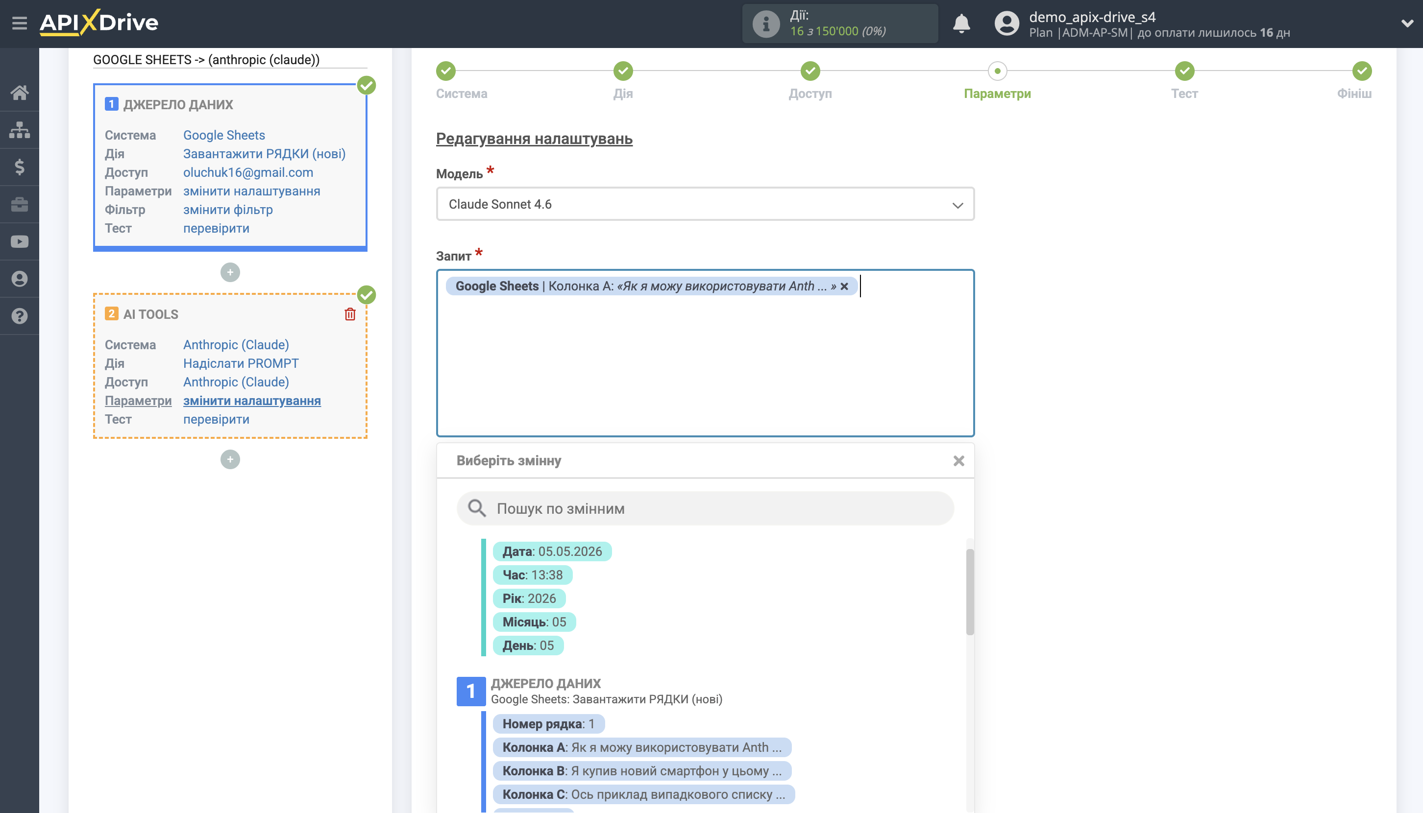Screen dimensions: 1423x813
Task: Open the home dashboard sidebar icon
Action: point(20,93)
